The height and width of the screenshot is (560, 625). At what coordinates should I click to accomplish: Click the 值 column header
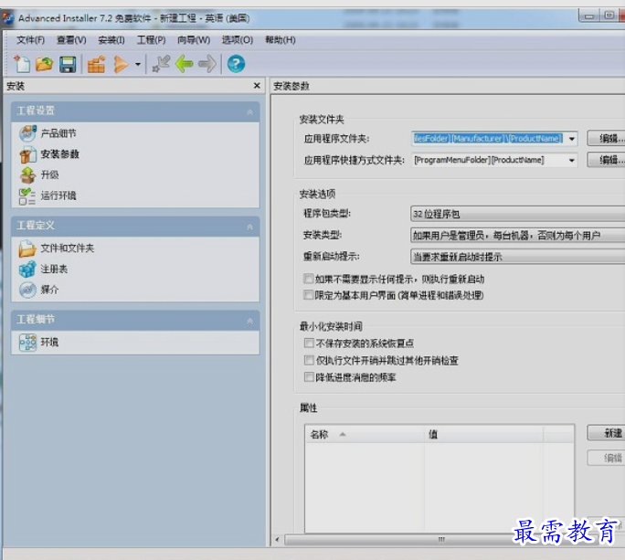pos(484,434)
